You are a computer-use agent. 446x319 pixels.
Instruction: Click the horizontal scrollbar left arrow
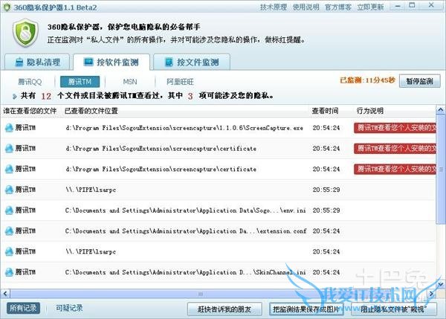coord(5,294)
